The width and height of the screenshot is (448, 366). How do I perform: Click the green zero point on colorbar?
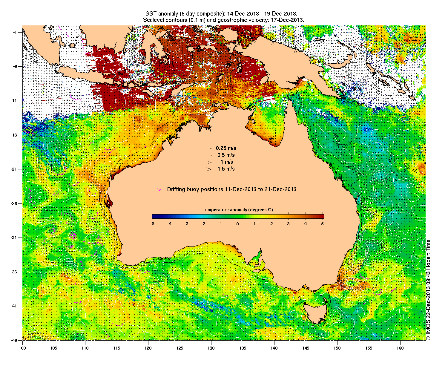[238, 217]
